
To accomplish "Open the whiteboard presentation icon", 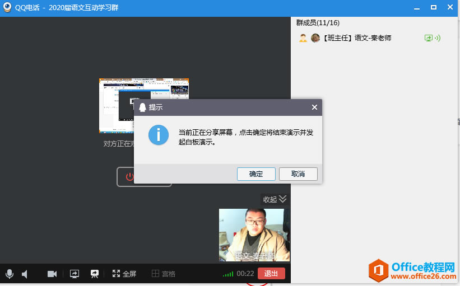I will (x=95, y=274).
